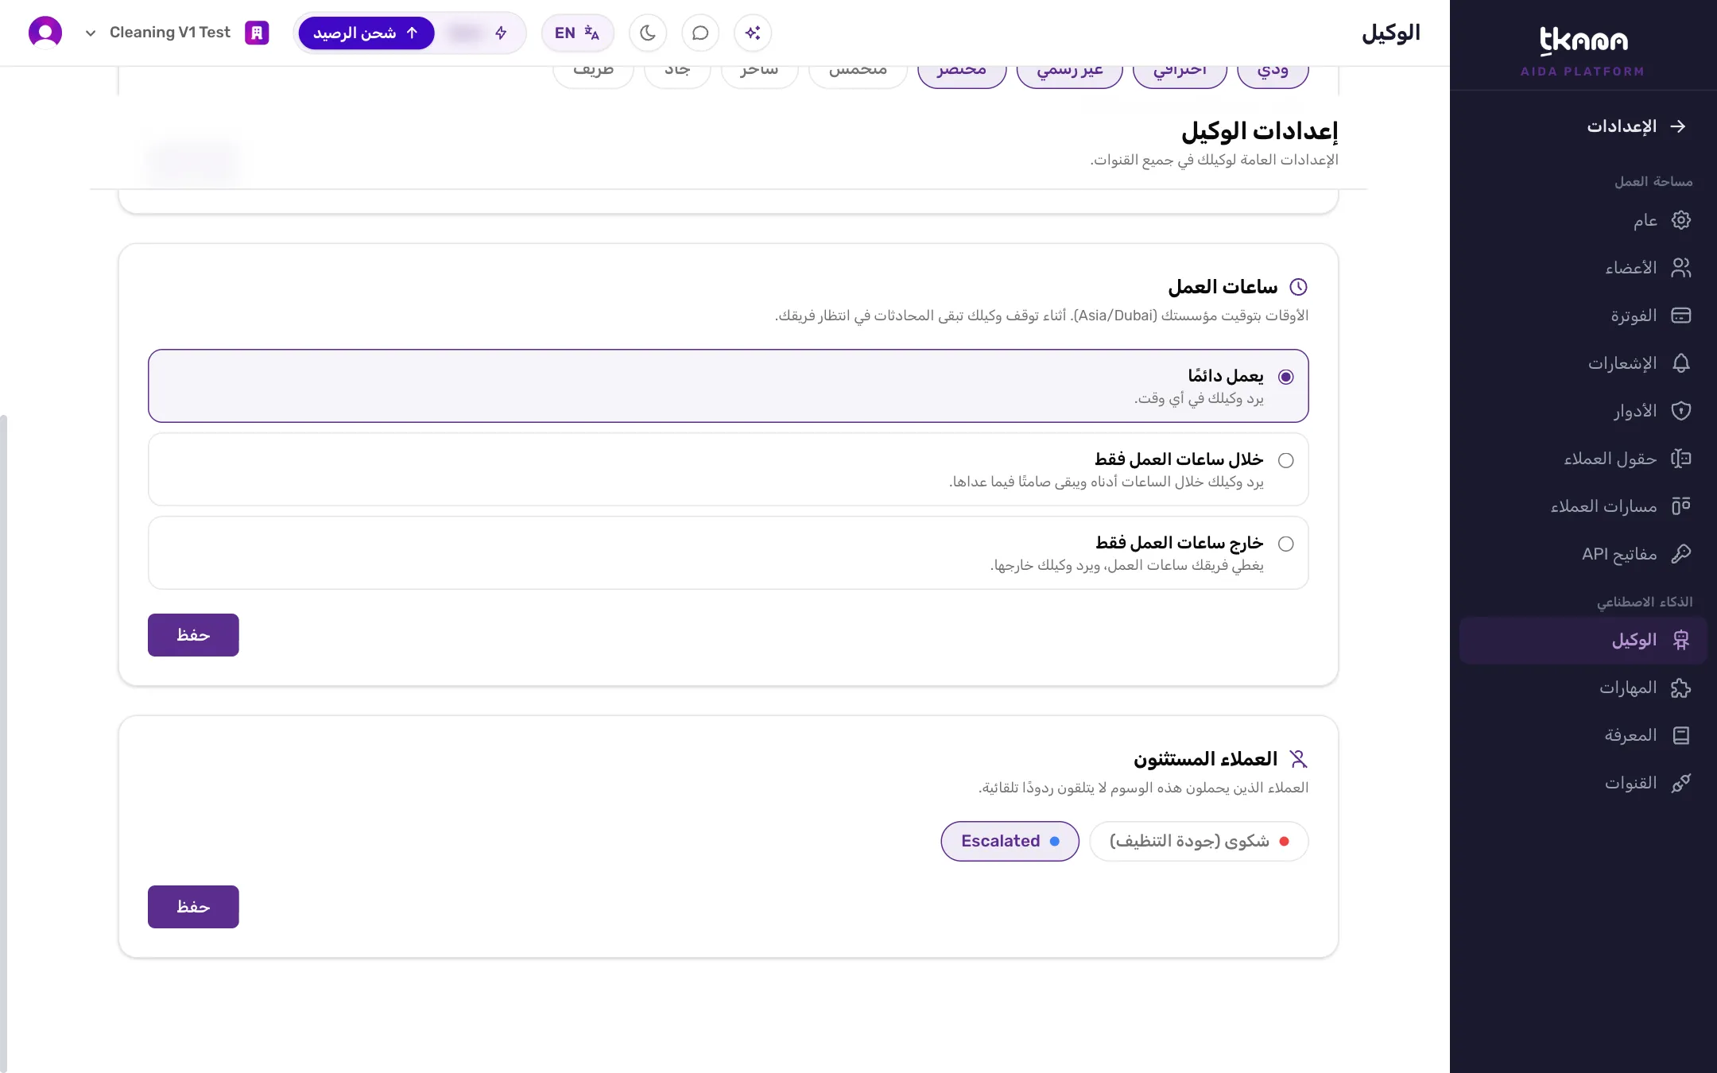
Task: Open الأدوار roles shield icon
Action: coord(1680,411)
